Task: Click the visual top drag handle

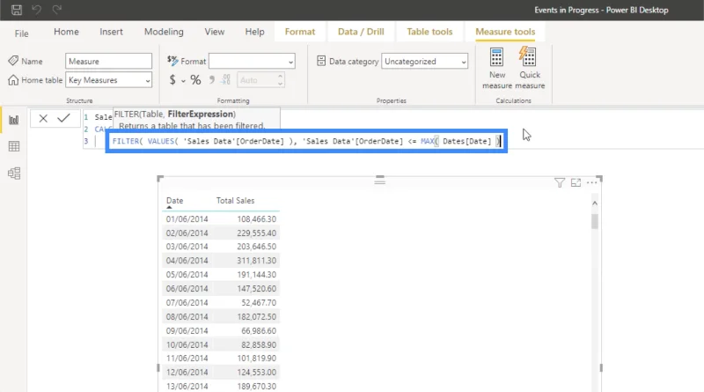Action: tap(380, 181)
